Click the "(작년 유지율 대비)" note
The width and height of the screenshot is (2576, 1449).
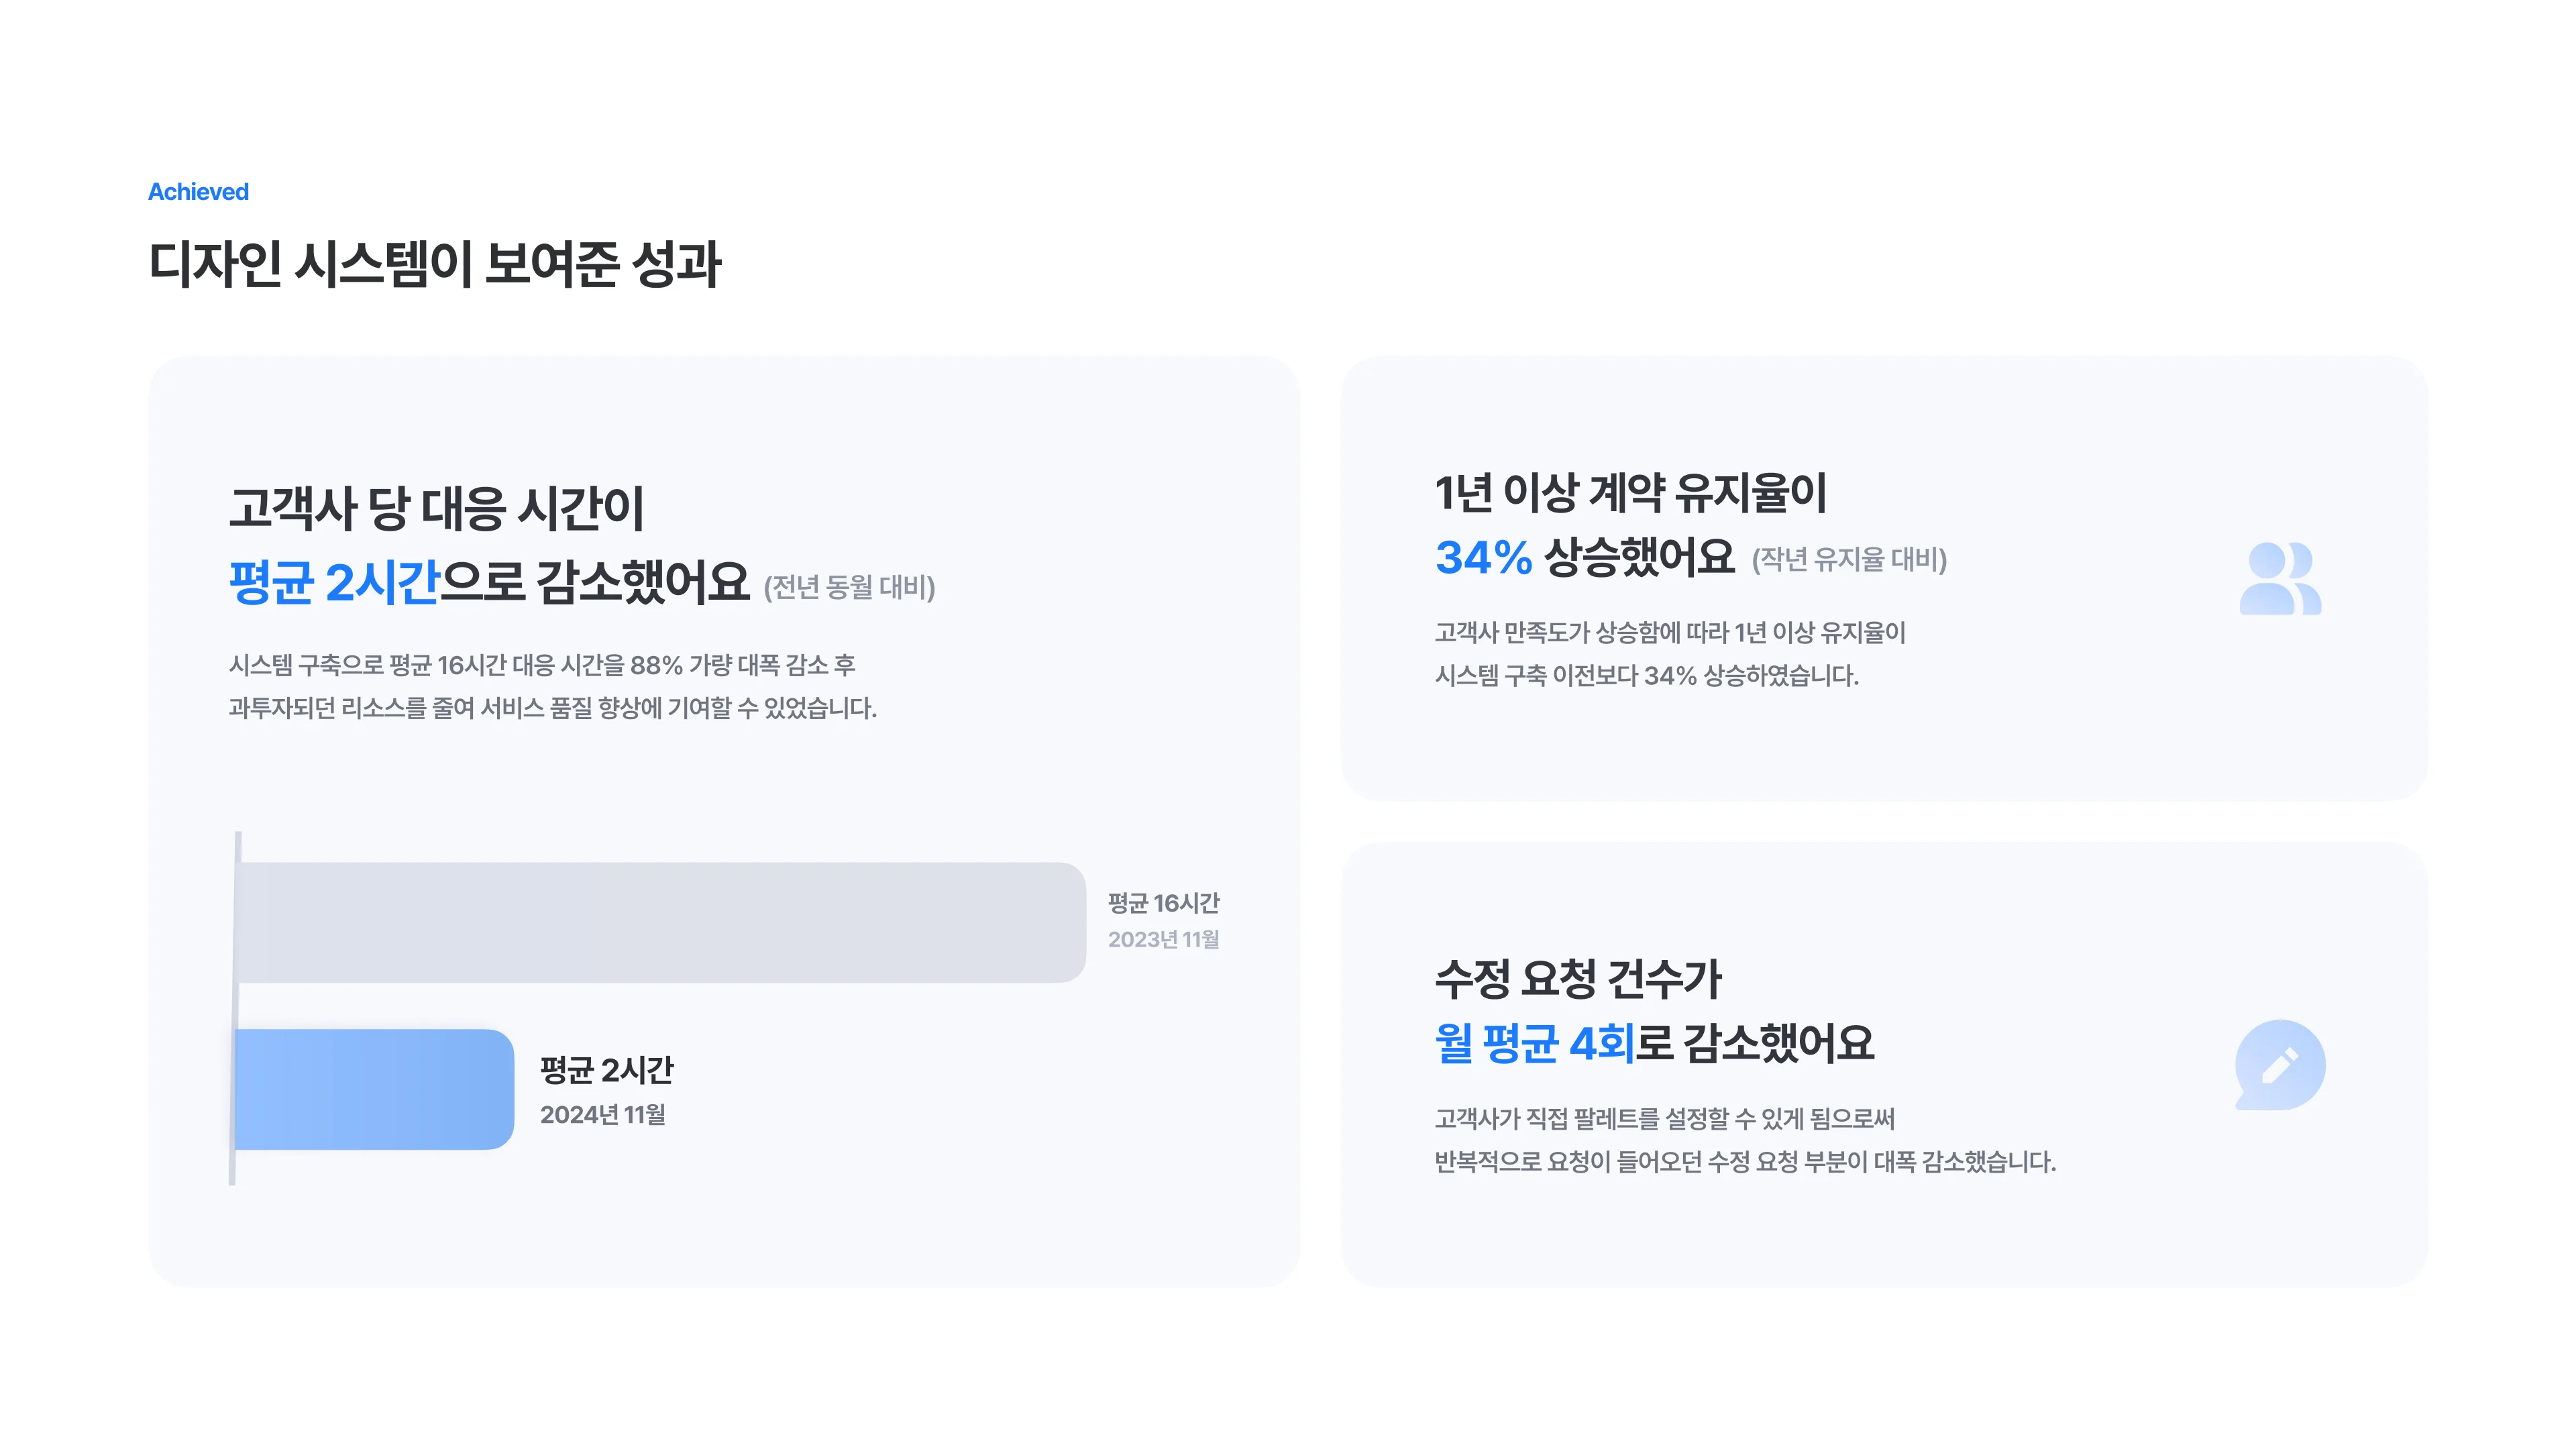pyautogui.click(x=1848, y=559)
